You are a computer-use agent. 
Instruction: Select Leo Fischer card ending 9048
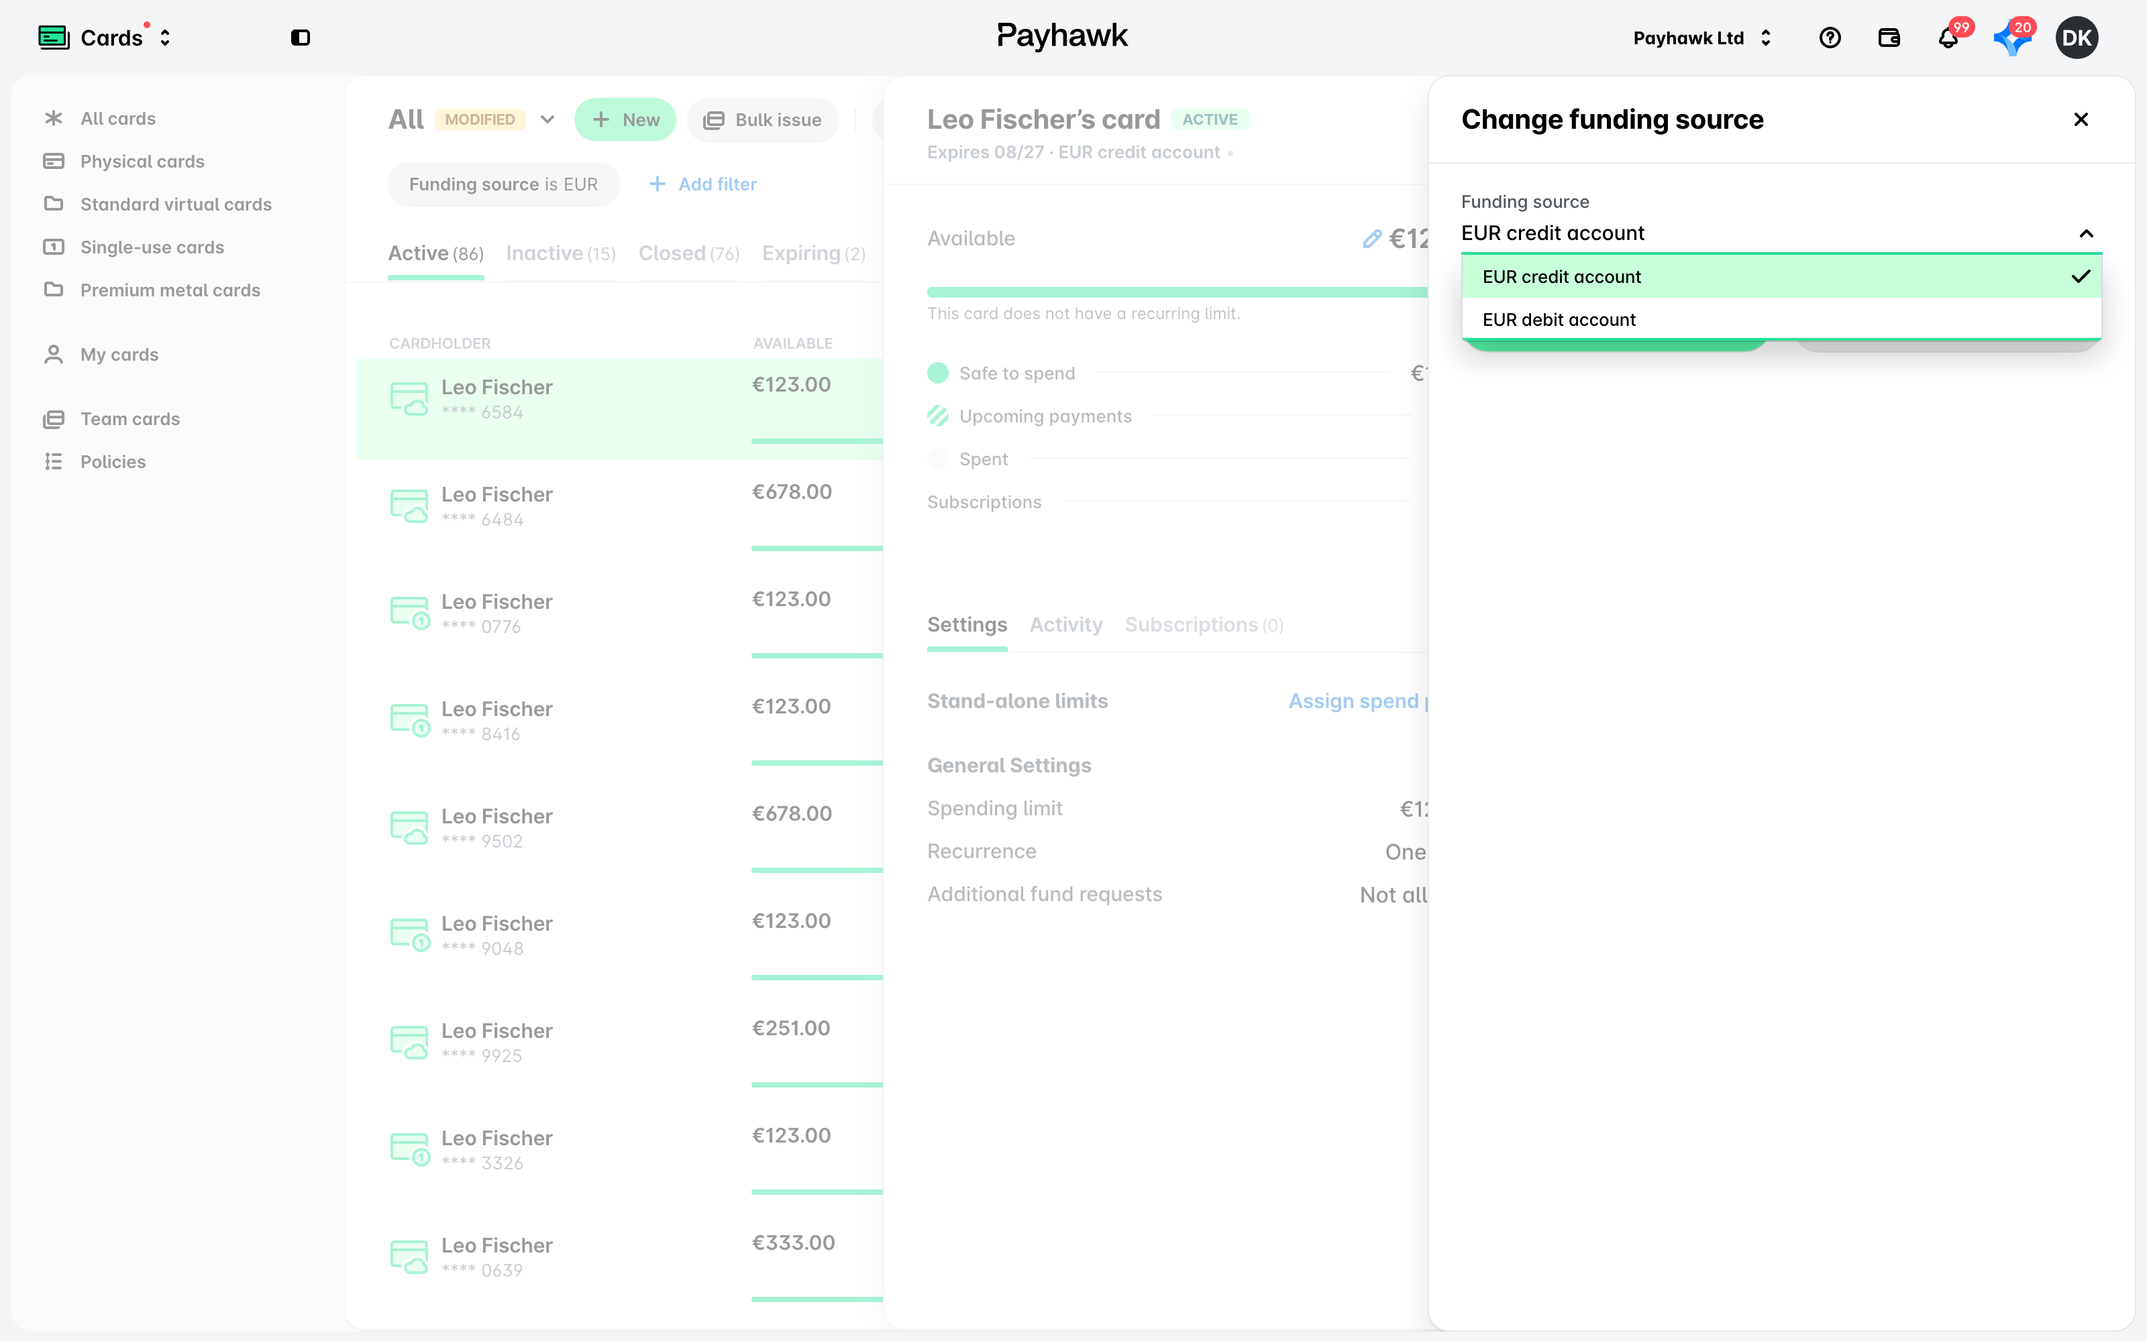coord(619,945)
